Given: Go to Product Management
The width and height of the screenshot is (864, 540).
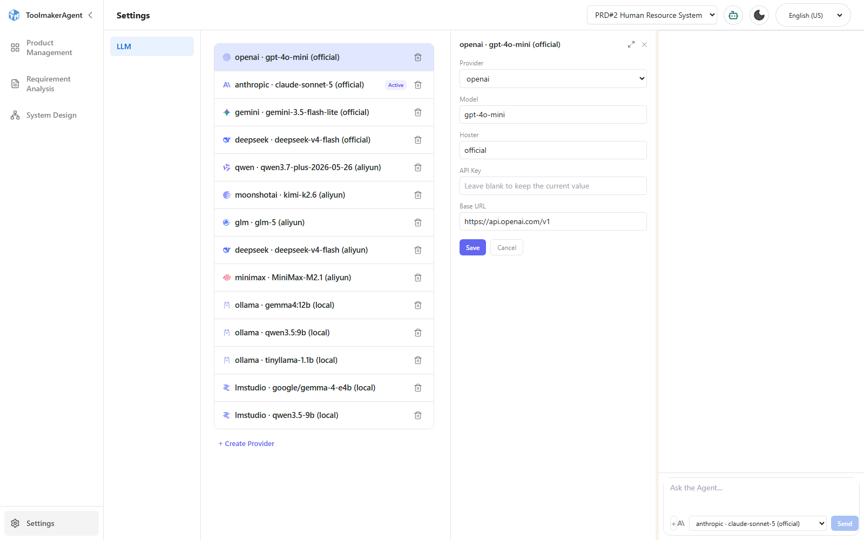Looking at the screenshot, I should click(51, 48).
